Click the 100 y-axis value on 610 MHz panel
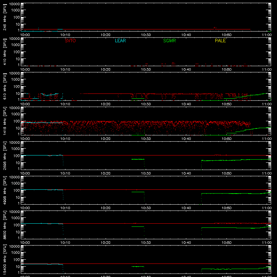Viewport: 277px width, 277px height. (x=17, y=87)
